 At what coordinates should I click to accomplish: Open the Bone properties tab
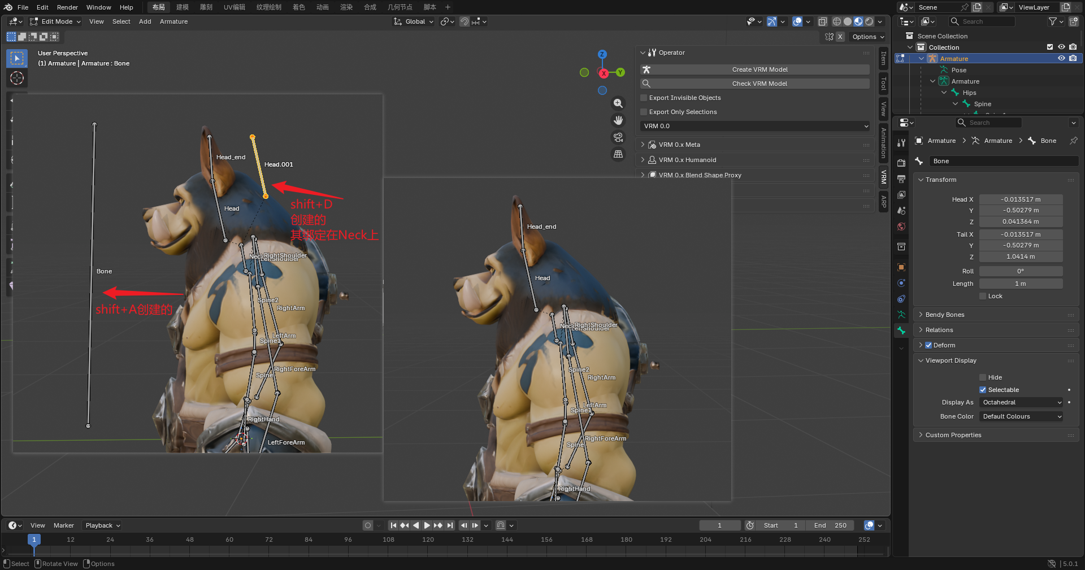[901, 330]
